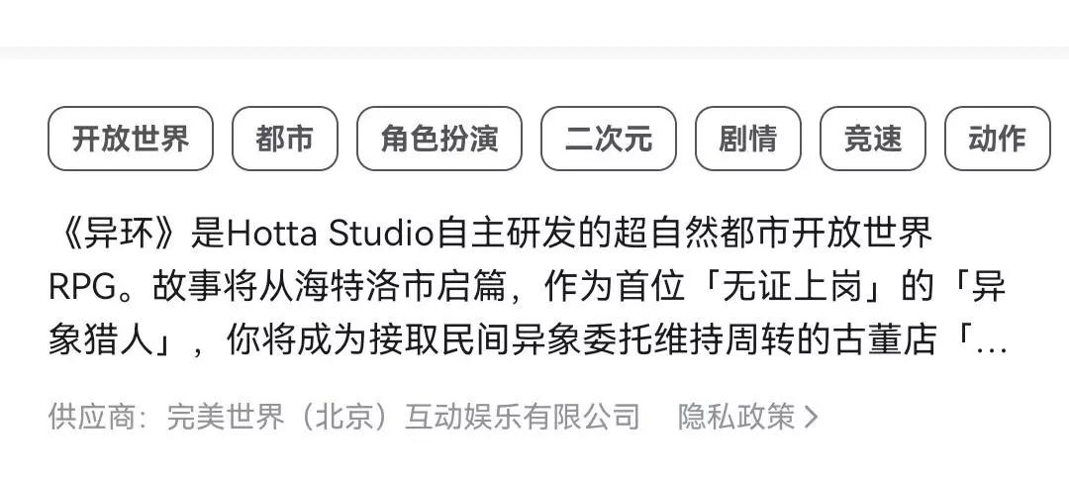Click the chevron arrow beside 隐私政策
1069x479 pixels.
810,417
